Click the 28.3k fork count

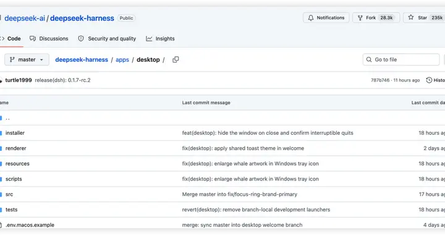point(386,18)
